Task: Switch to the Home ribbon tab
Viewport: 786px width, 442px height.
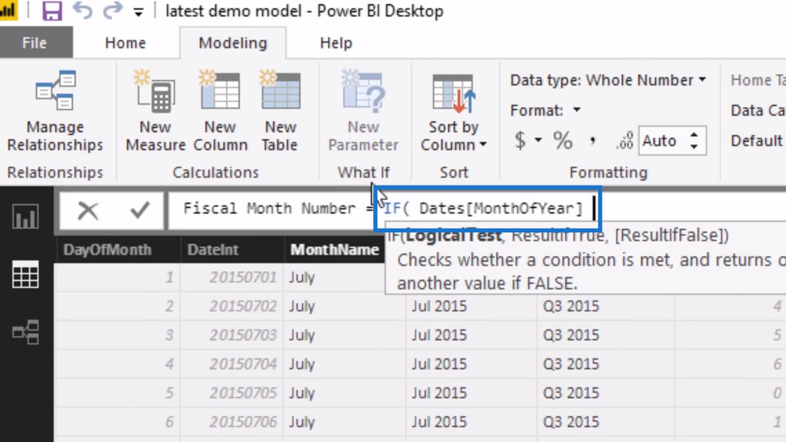Action: [x=125, y=43]
